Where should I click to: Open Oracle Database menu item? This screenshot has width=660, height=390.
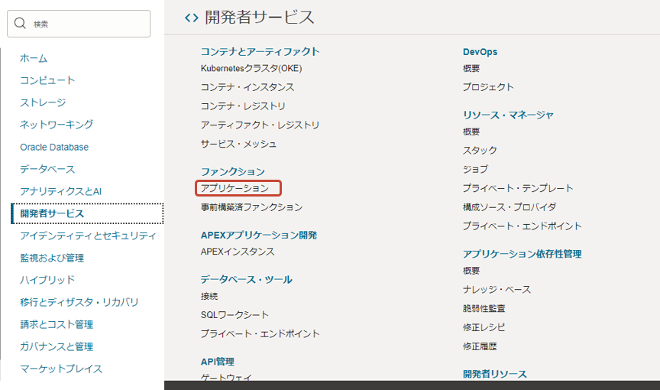pos(54,147)
